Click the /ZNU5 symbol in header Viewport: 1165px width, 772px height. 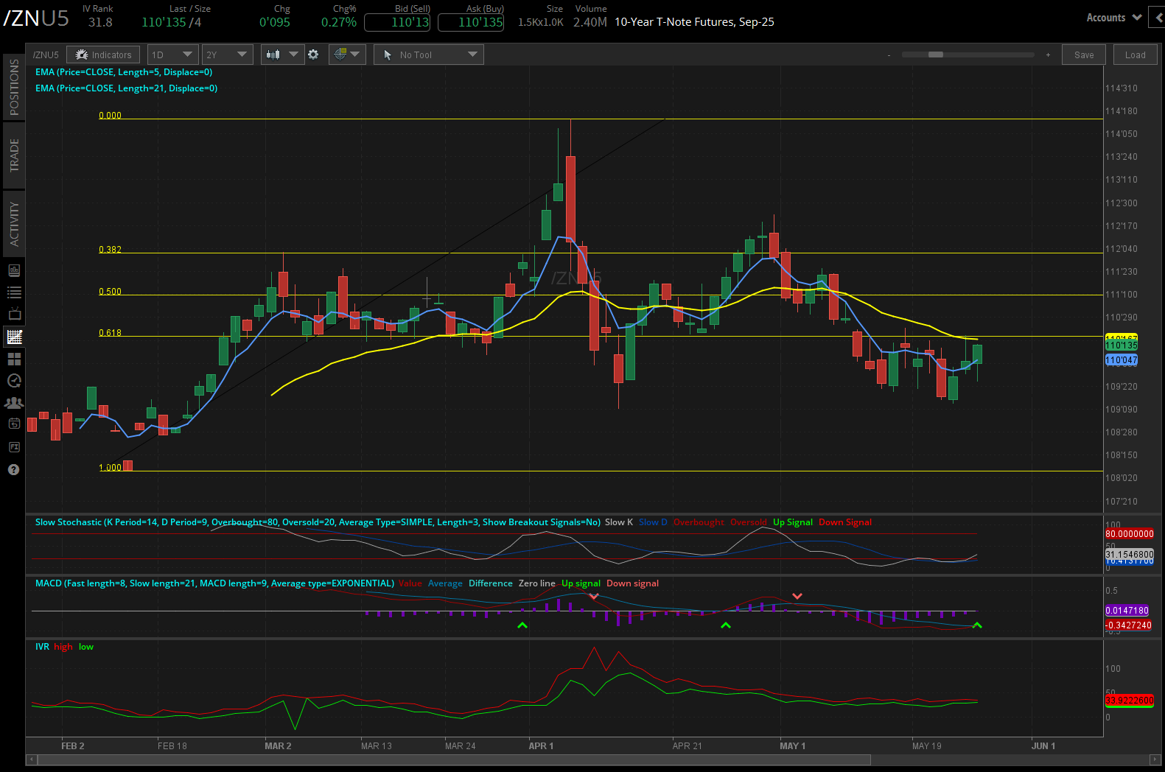pyautogui.click(x=36, y=18)
